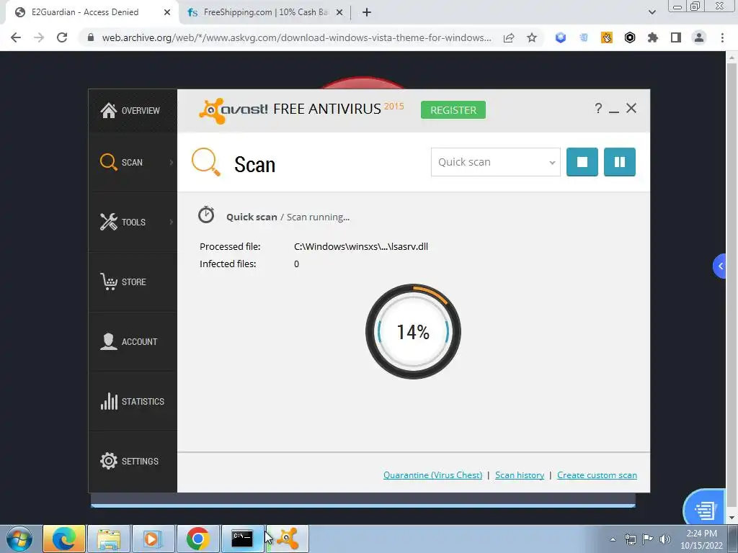Open the Store section in Avast sidebar
The image size is (738, 553).
(133, 282)
